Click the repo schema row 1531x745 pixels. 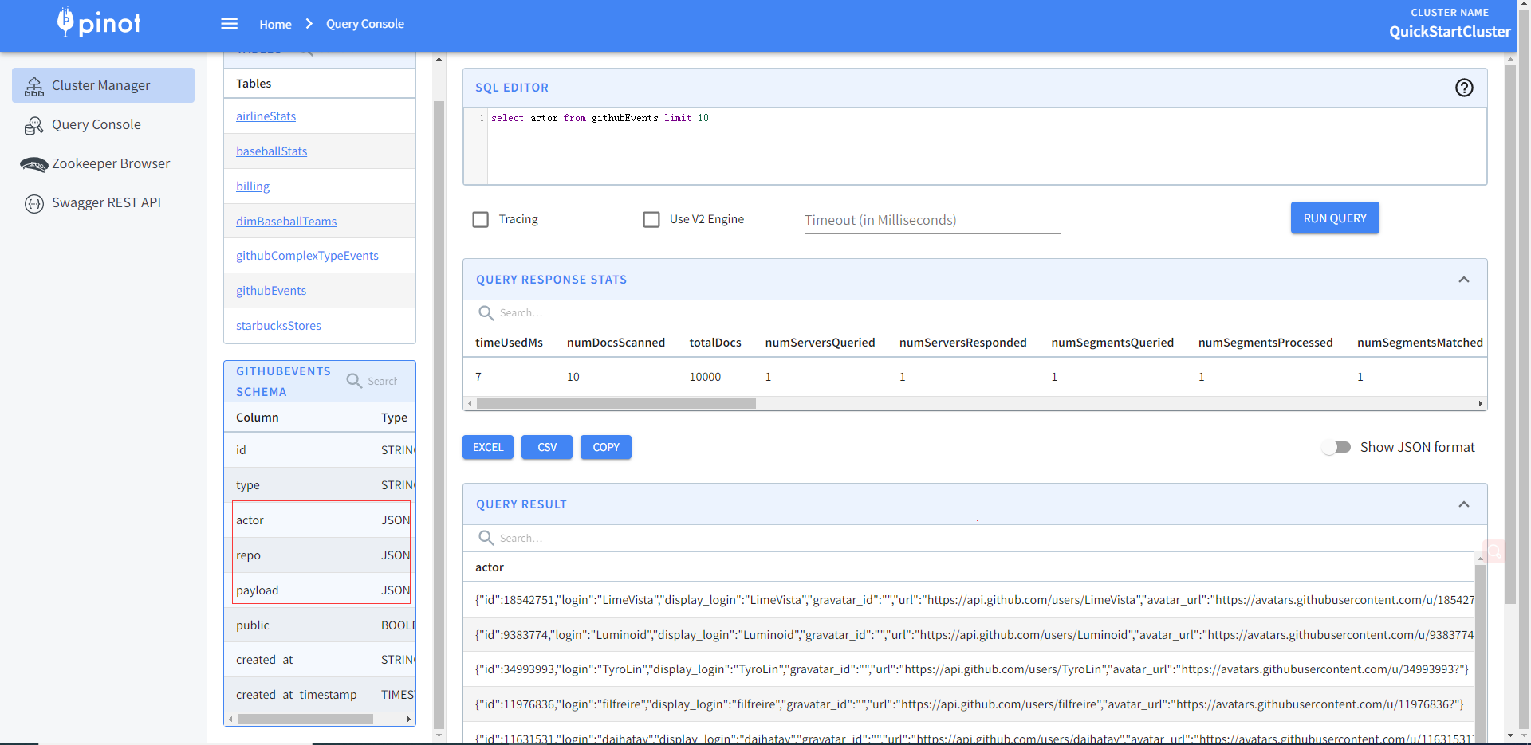pyautogui.click(x=321, y=555)
